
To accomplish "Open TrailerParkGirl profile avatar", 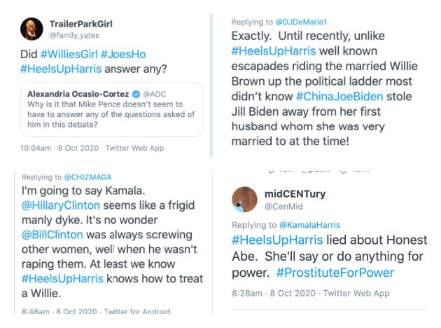I will (31, 29).
